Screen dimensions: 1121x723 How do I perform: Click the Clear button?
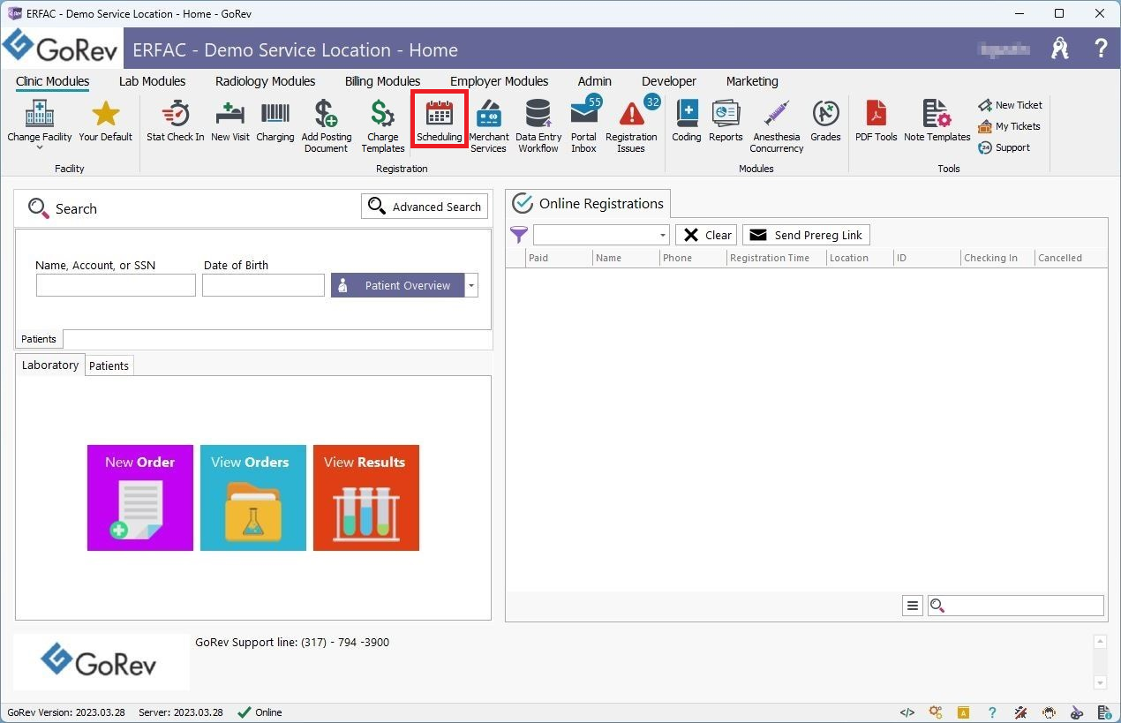point(706,235)
